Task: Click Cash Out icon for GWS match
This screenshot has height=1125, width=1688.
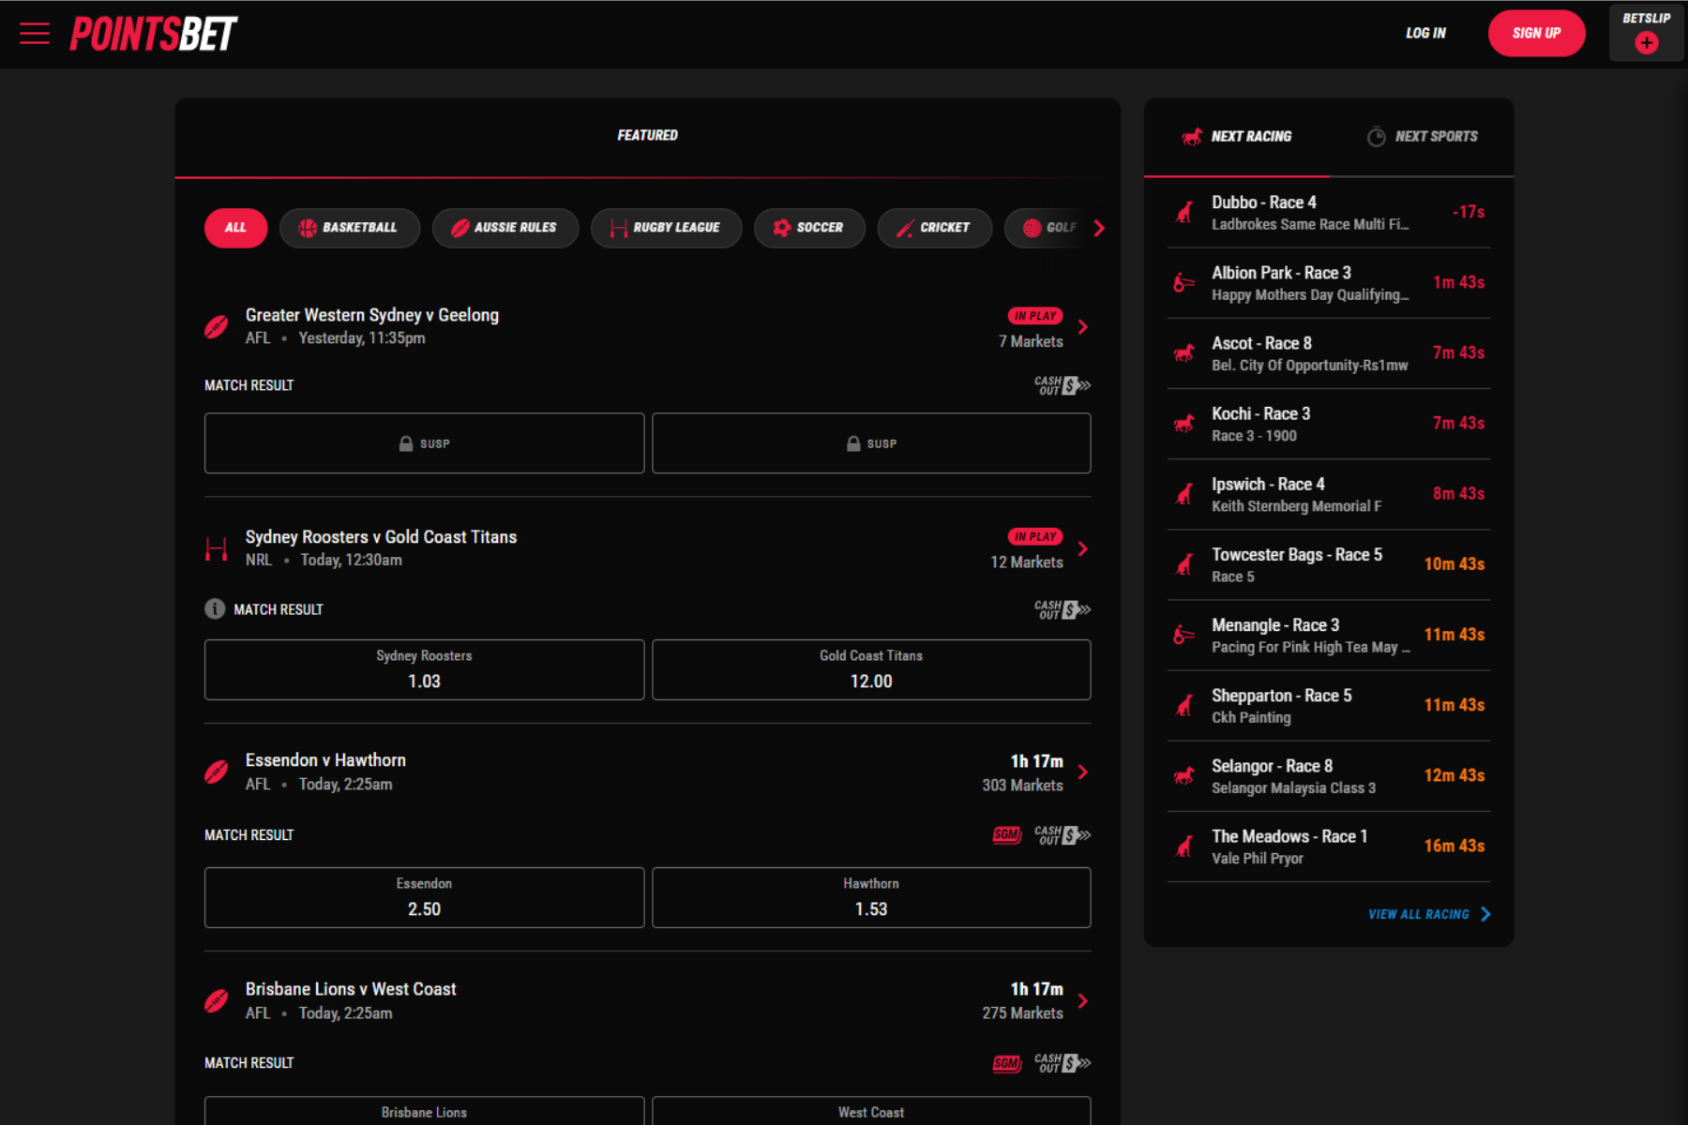Action: 1062,385
